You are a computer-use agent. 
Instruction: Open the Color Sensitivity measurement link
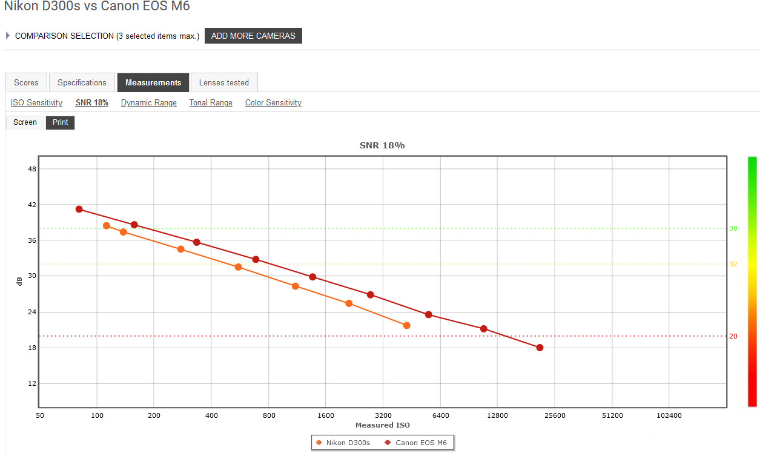pyautogui.click(x=273, y=103)
